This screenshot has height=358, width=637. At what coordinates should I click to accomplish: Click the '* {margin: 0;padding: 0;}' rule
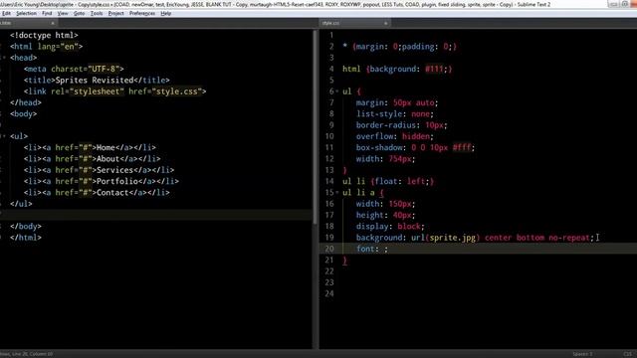click(399, 47)
